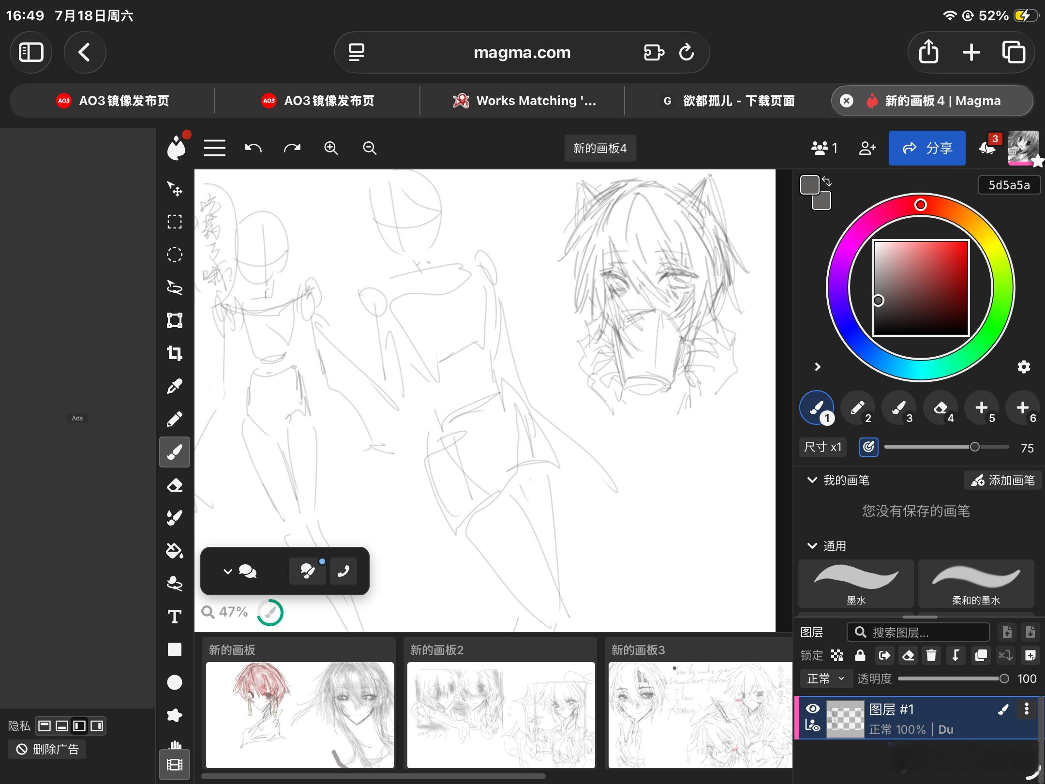Viewport: 1045px width, 784px height.
Task: Click the layer 透明度 opacity slider handle
Action: pos(1004,678)
